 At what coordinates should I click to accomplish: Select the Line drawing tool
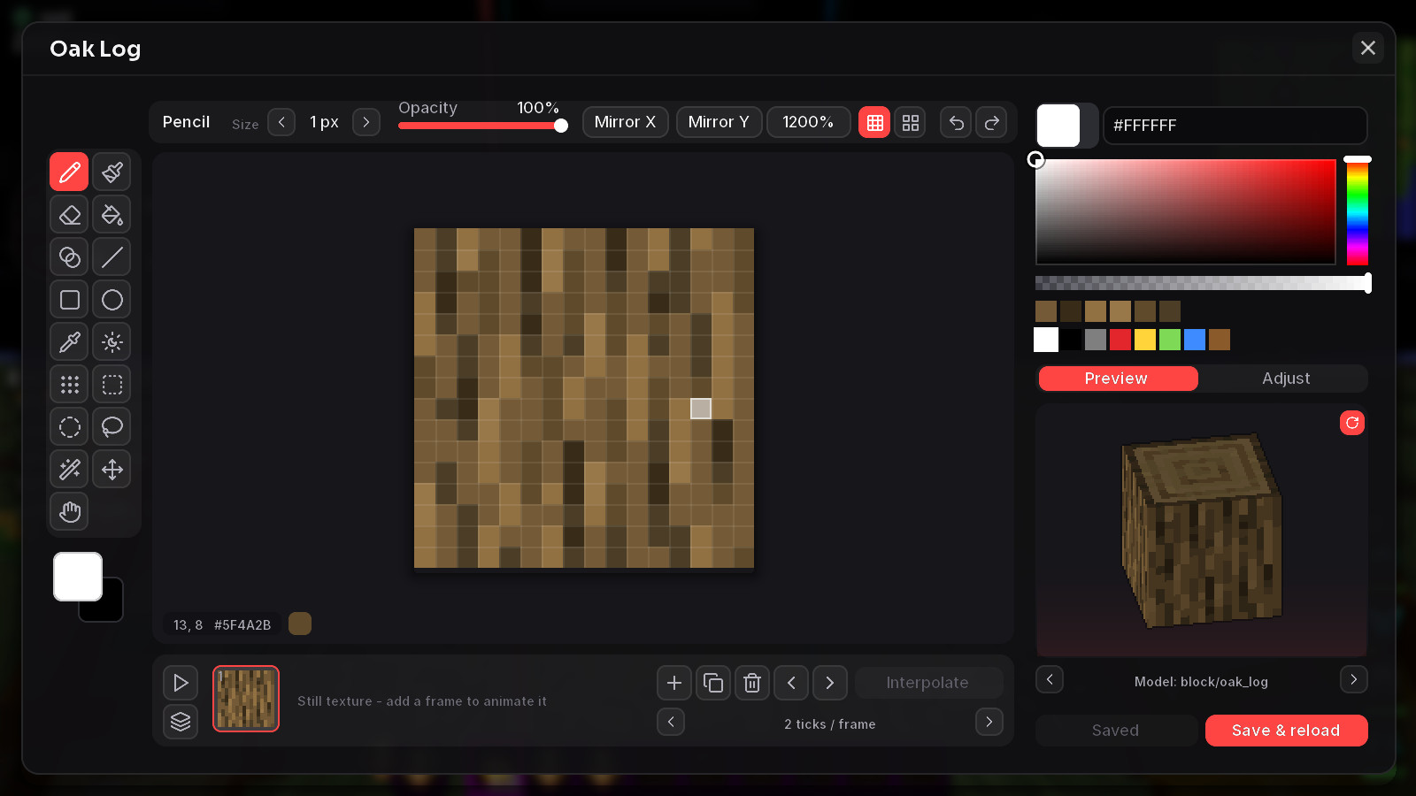(112, 256)
